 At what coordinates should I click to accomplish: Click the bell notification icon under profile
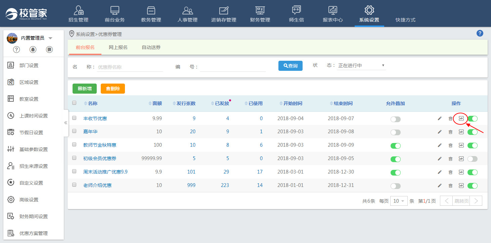point(33,49)
